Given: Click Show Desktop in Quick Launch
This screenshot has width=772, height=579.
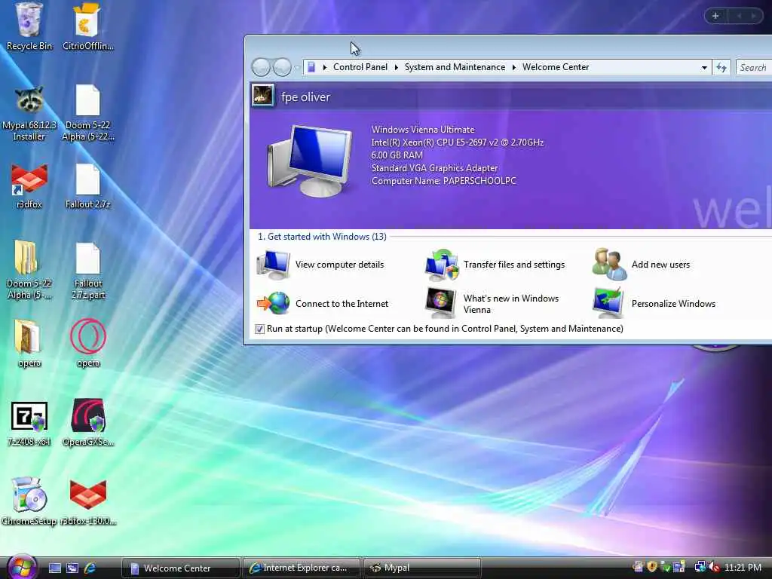Looking at the screenshot, I should click(54, 568).
